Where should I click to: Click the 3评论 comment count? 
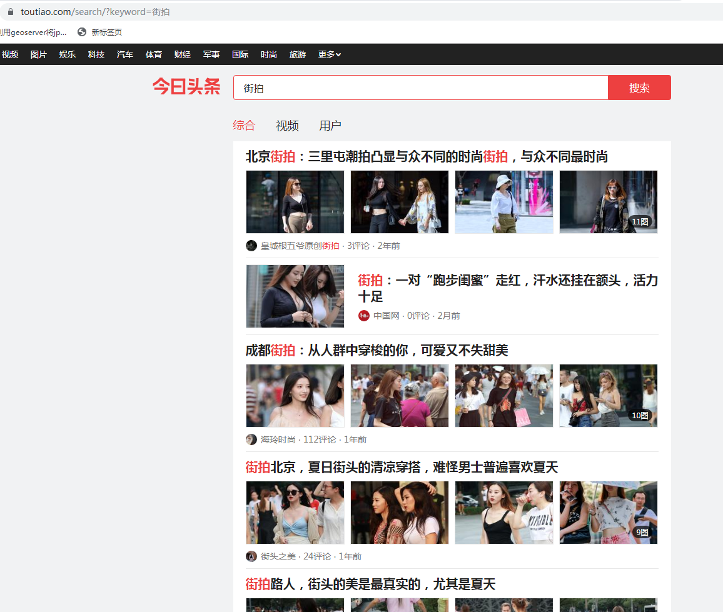tap(358, 246)
